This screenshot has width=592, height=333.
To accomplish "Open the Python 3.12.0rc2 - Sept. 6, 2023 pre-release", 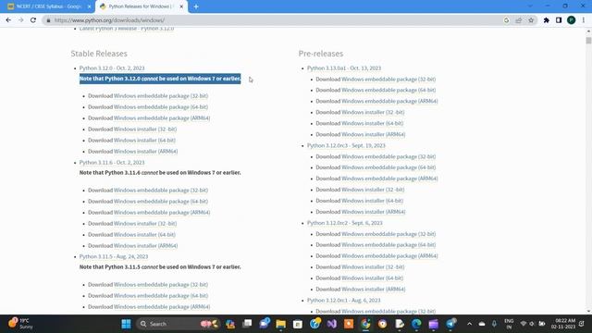I will coord(345,223).
